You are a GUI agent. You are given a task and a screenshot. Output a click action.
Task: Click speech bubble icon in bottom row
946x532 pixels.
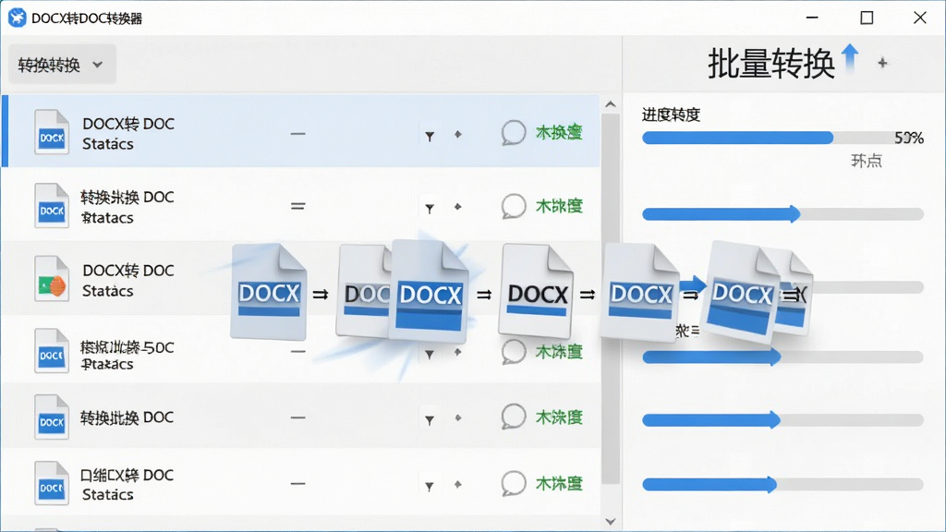[x=514, y=483]
